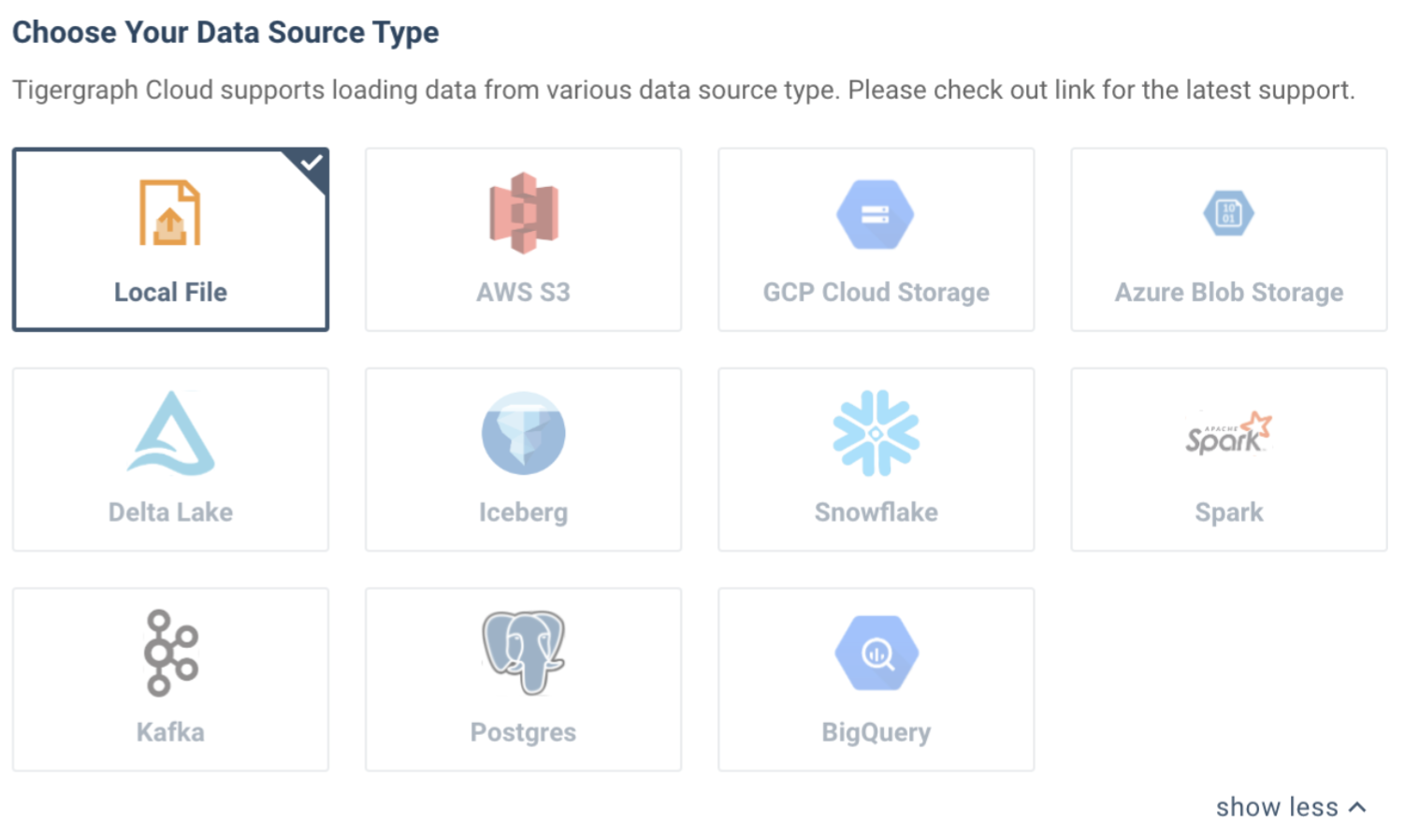Viewport: 1405px width, 836px height.
Task: Click the "show less" link text
Action: tap(1277, 807)
